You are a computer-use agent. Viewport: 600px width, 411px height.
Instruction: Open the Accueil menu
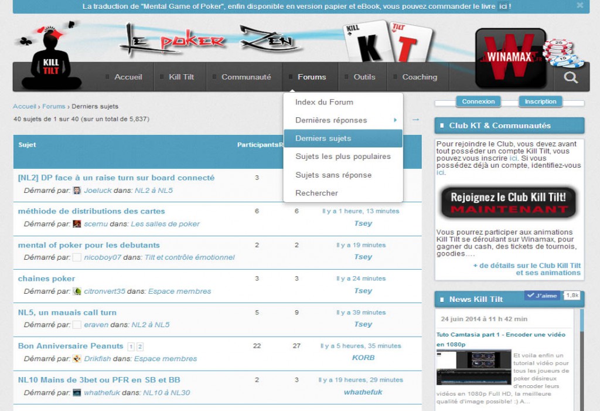pyautogui.click(x=128, y=77)
